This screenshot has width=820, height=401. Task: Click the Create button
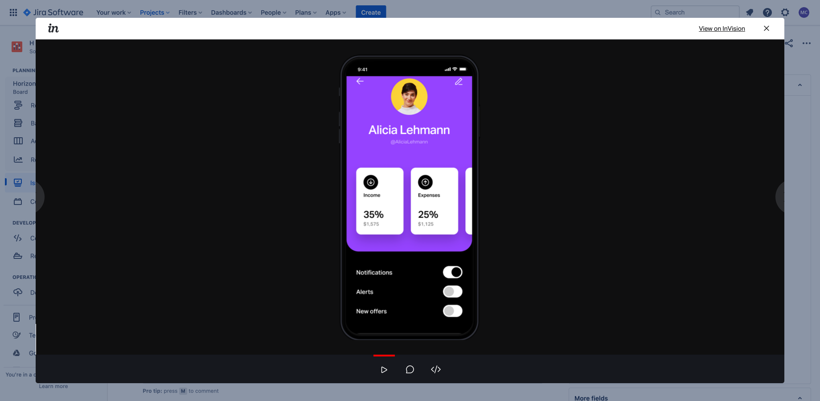(371, 12)
